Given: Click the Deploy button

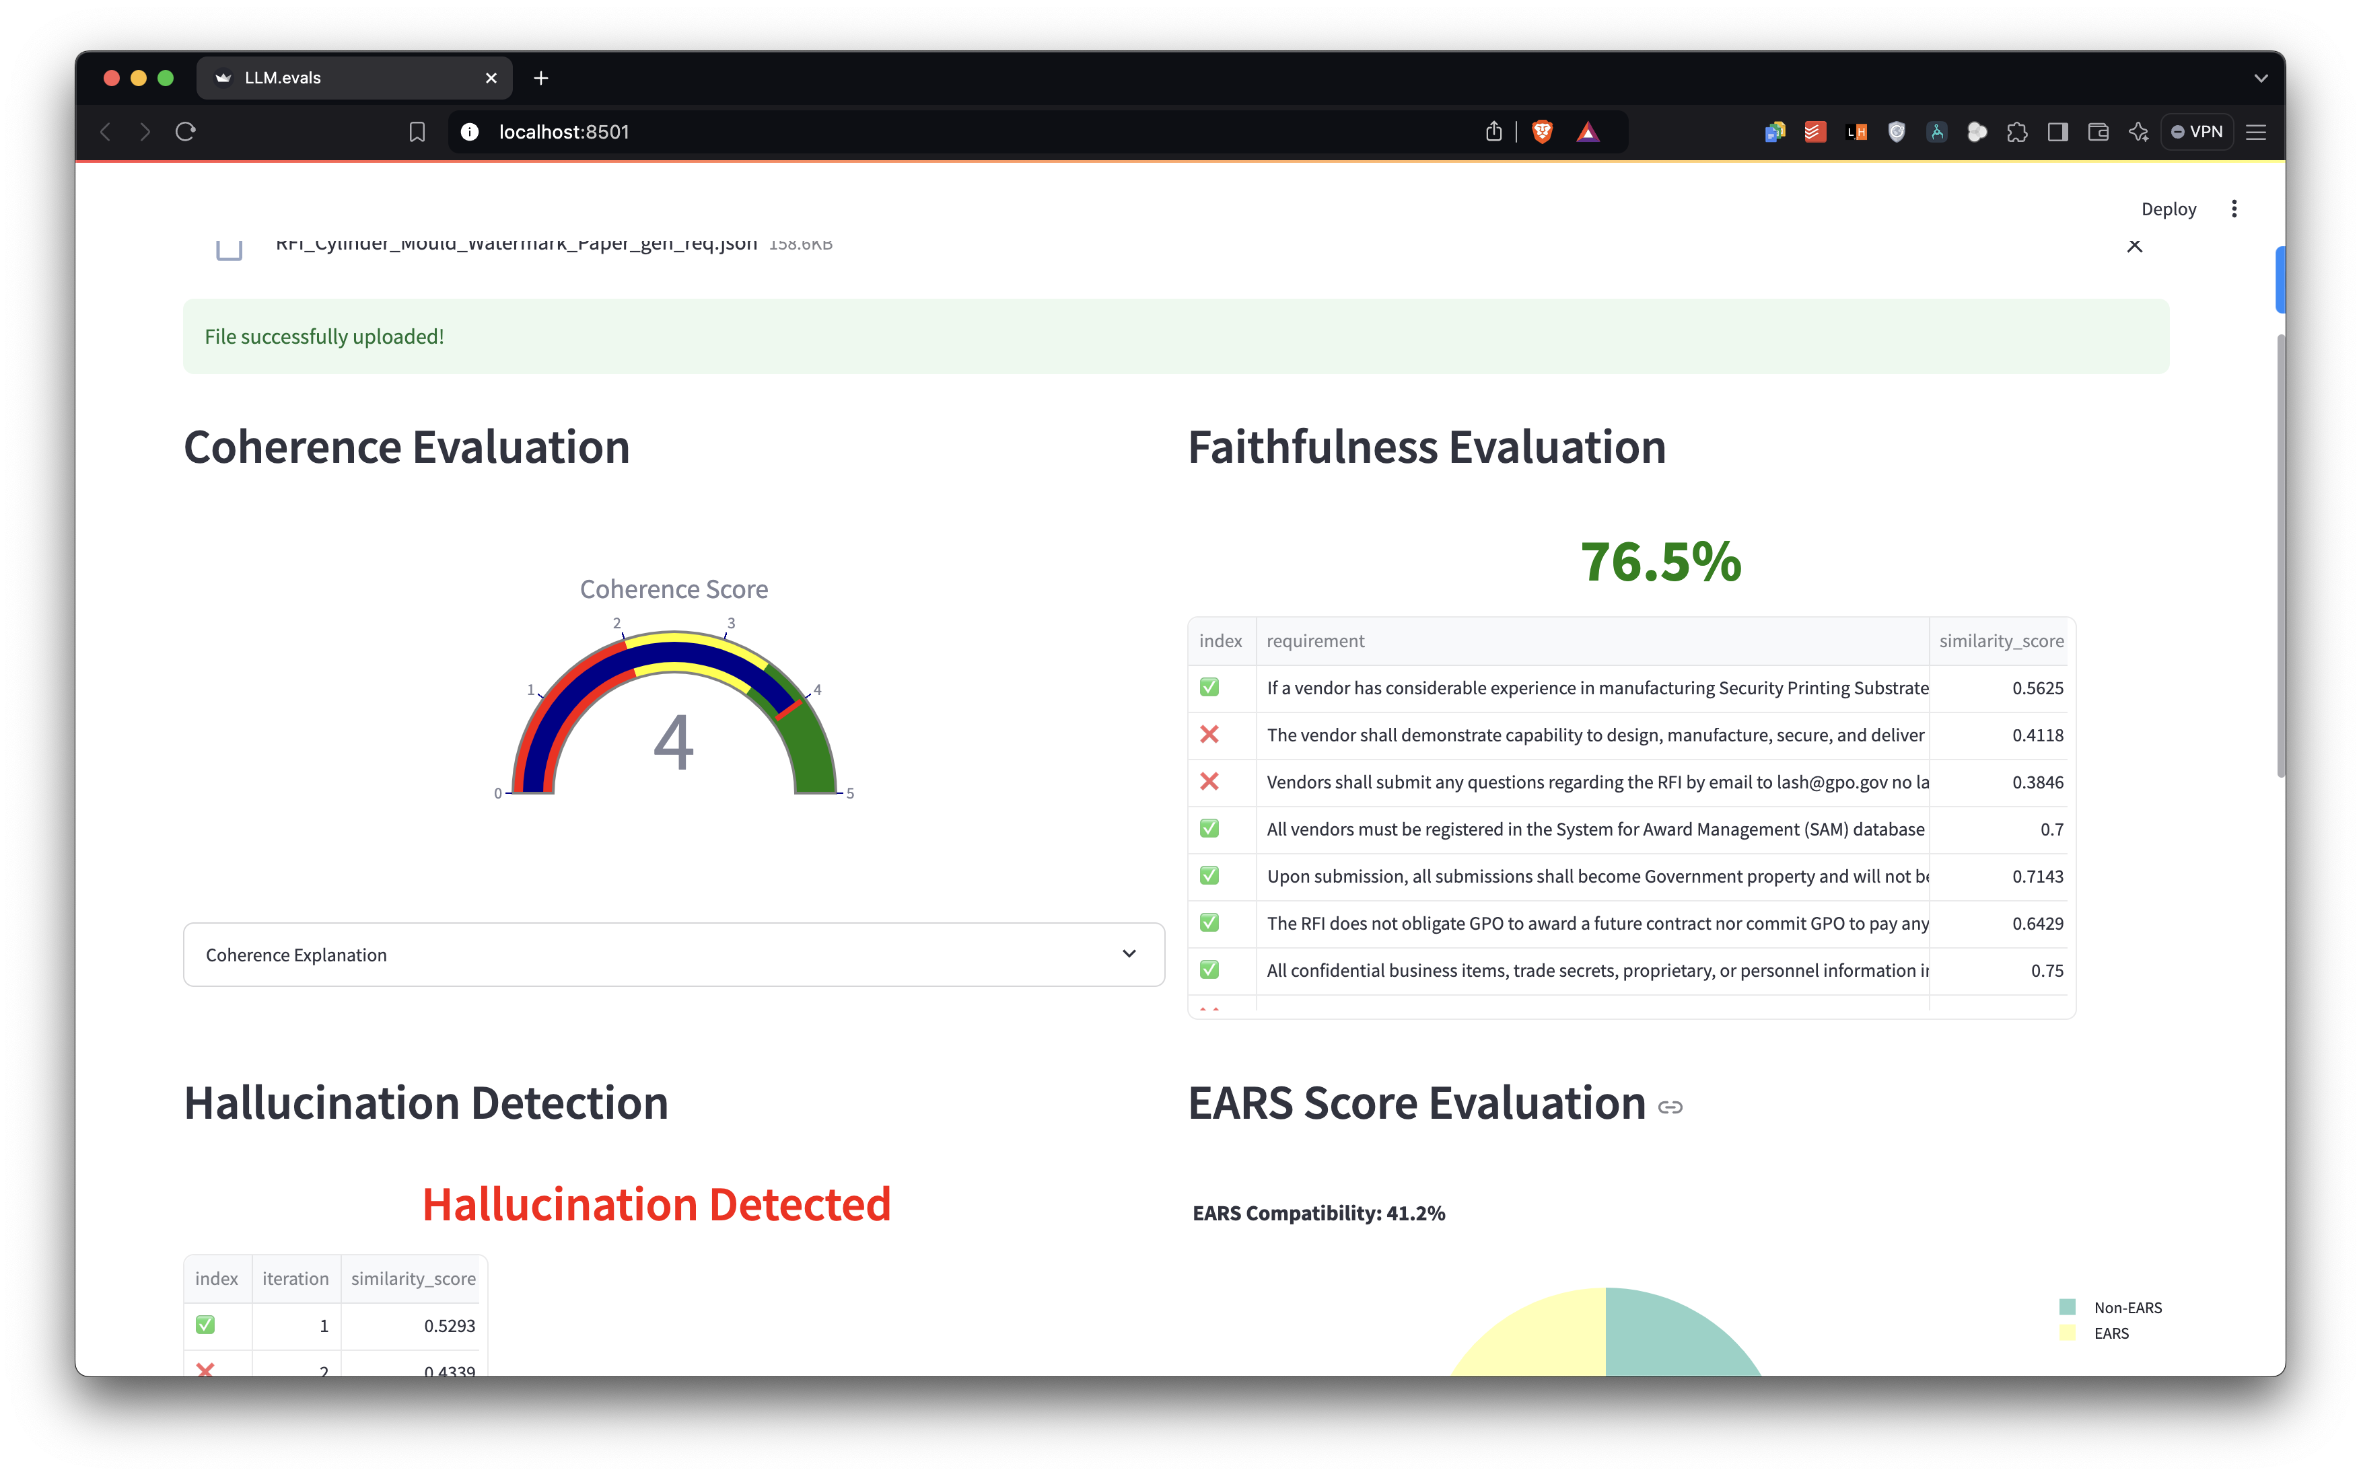Looking at the screenshot, I should coord(2168,209).
